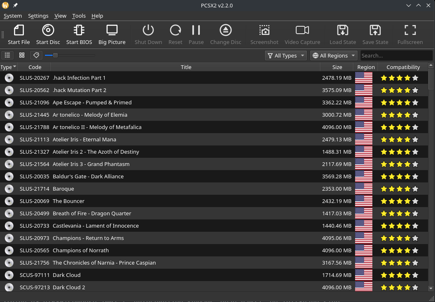The height and width of the screenshot is (302, 435).
Task: Click the pin icon in title bar
Action: (15, 5)
